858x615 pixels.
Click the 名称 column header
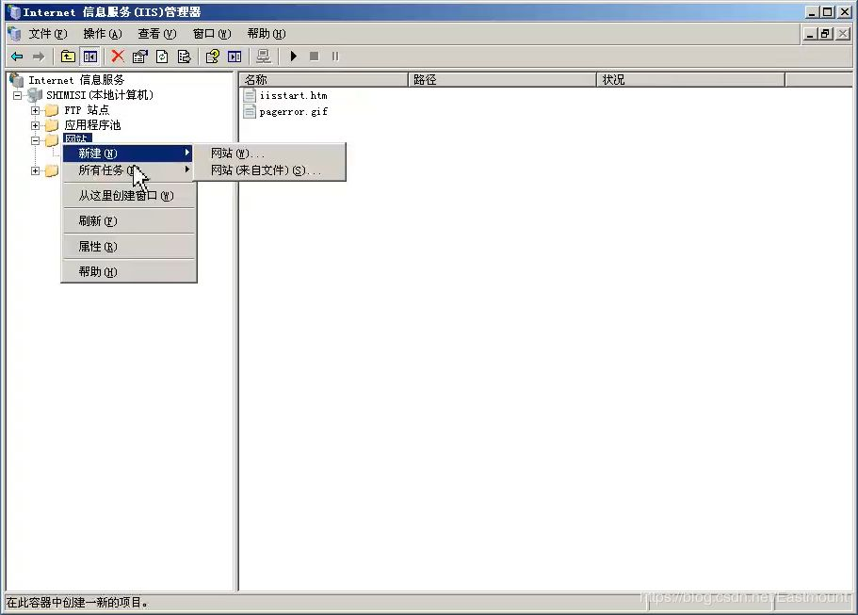(323, 80)
